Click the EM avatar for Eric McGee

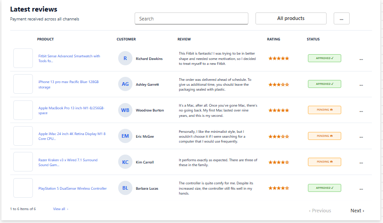pos(125,136)
